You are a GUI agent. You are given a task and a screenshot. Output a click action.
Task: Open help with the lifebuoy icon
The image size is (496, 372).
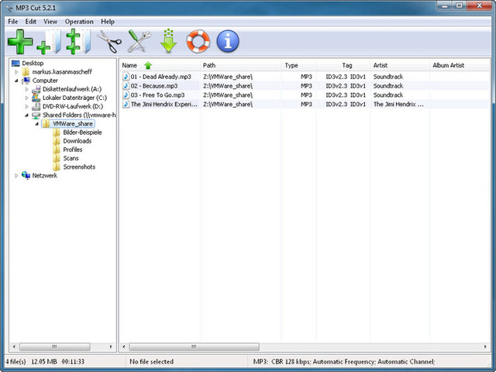click(198, 41)
